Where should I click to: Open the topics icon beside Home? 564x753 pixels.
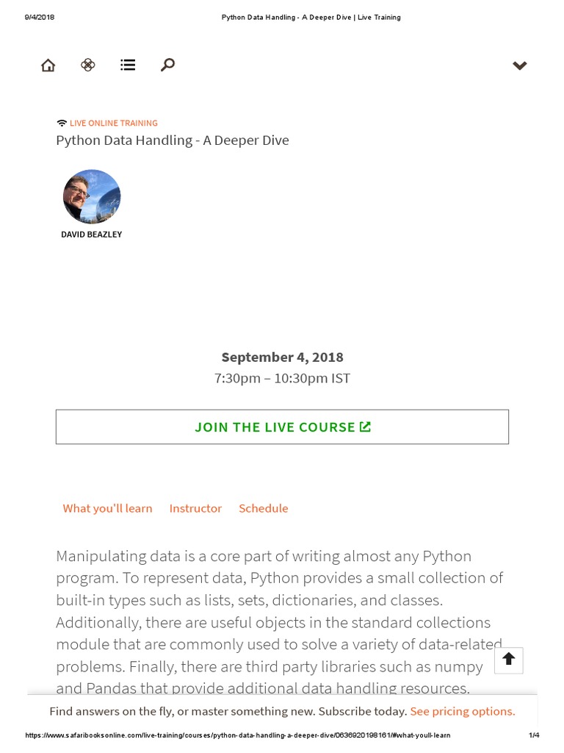pos(88,65)
